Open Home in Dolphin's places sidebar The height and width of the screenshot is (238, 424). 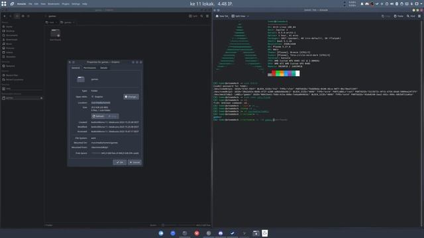coord(22,26)
